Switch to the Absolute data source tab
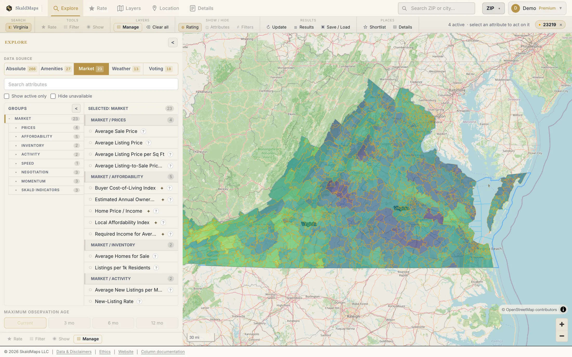The width and height of the screenshot is (572, 357). point(21,69)
